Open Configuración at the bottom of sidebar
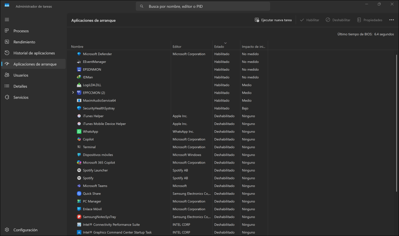The image size is (399, 236). 25,230
